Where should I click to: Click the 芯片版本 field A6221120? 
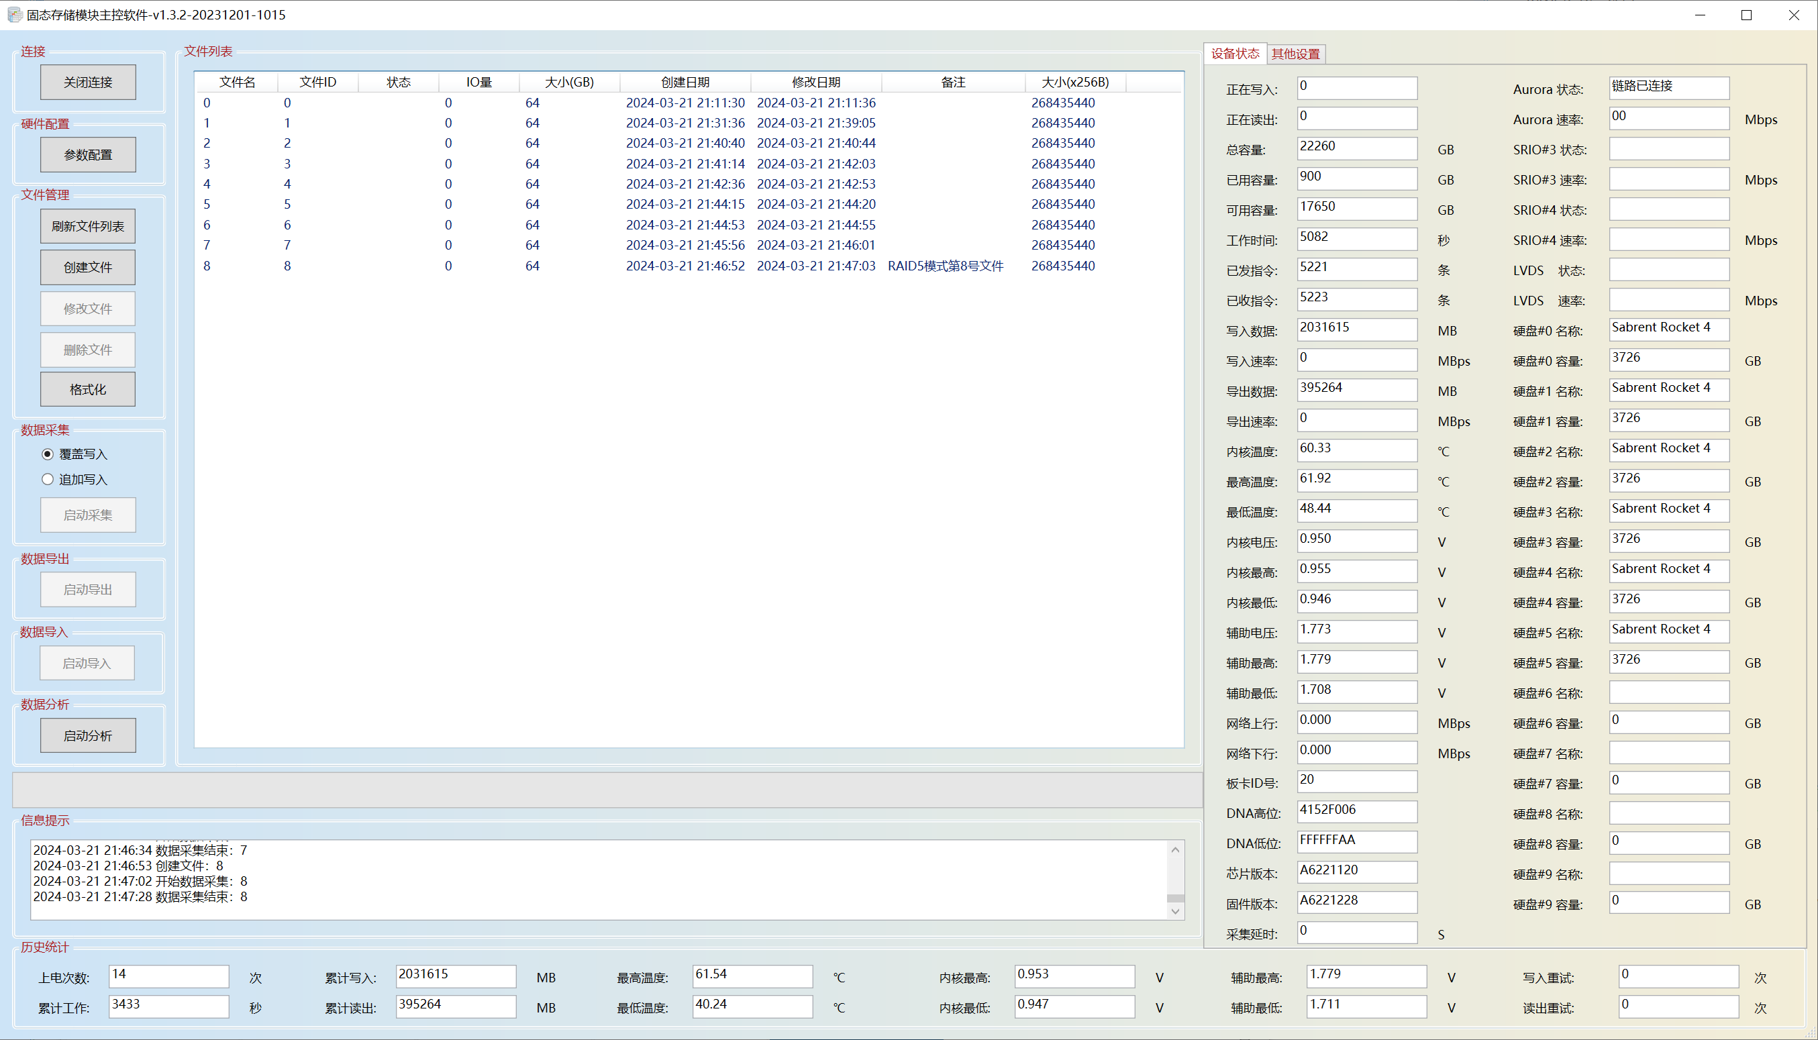pos(1356,872)
